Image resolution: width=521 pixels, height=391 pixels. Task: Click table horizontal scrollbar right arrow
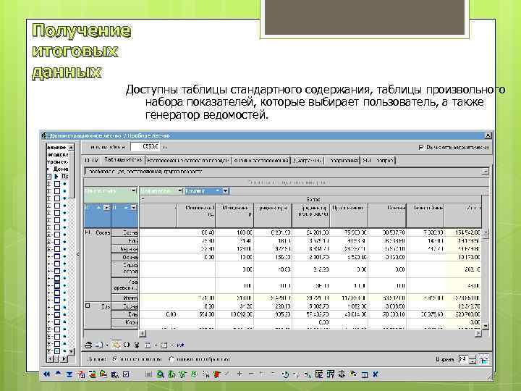click(x=478, y=333)
